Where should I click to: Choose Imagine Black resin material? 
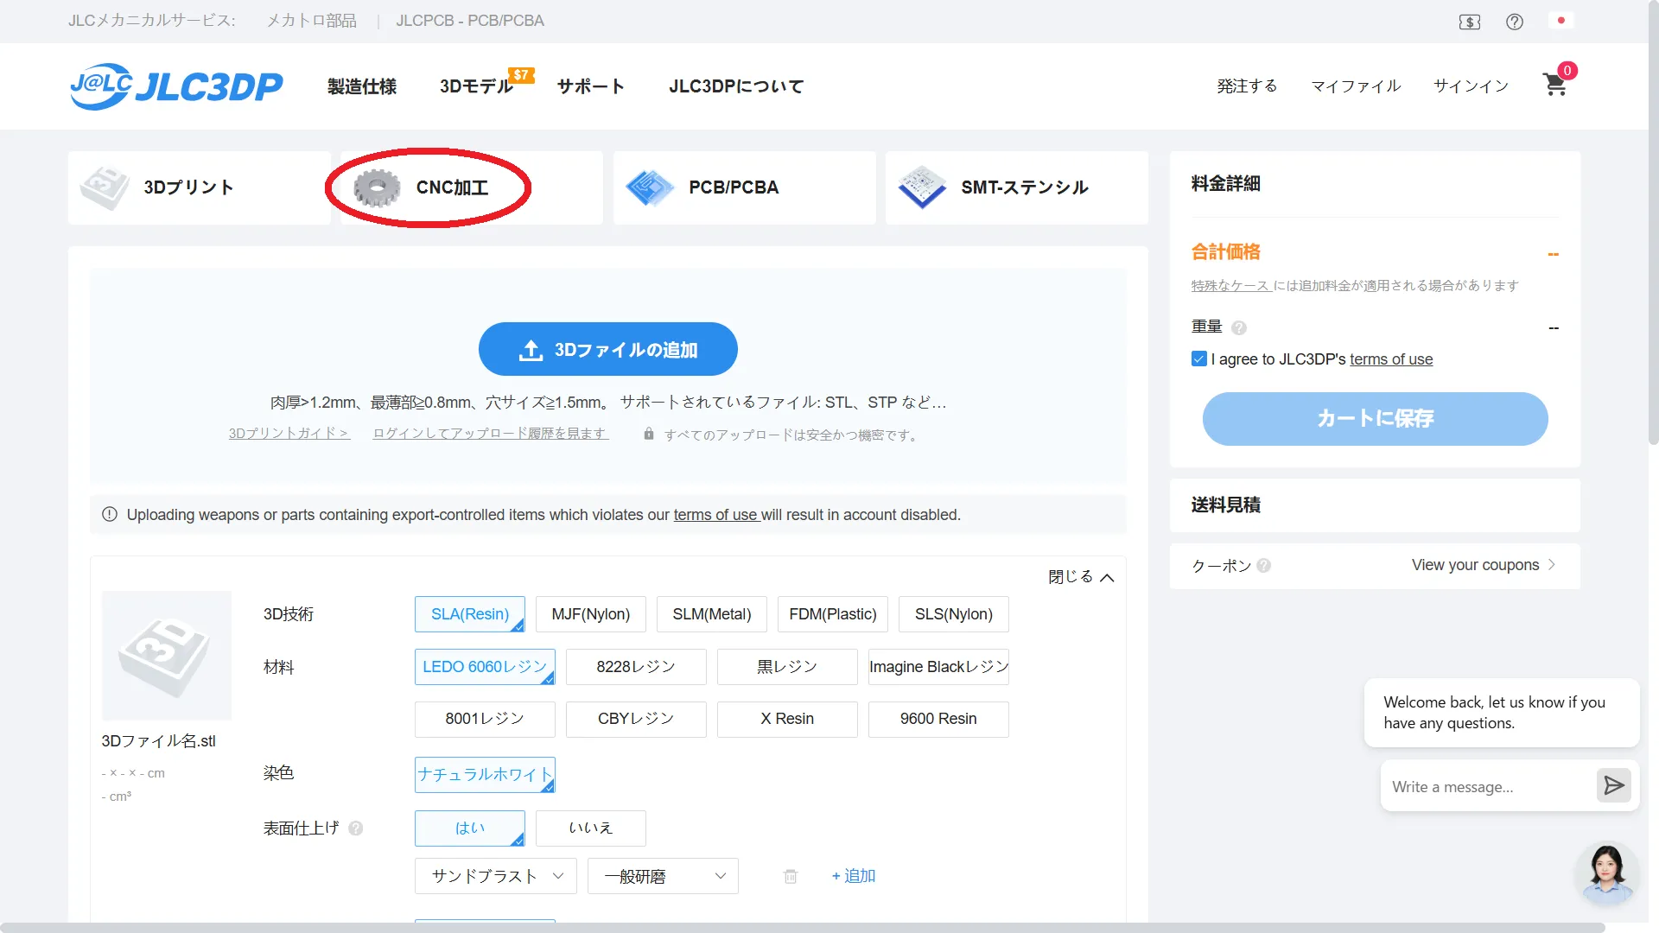tap(938, 667)
